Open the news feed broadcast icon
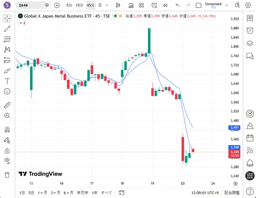The width and height of the screenshot is (256, 198). [x=250, y=150]
